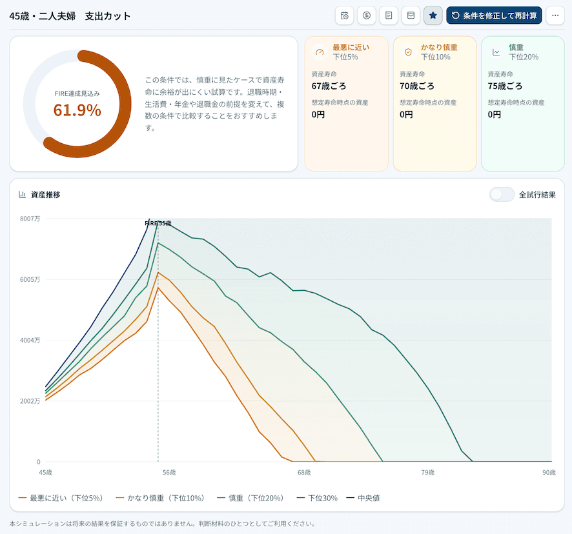
Task: Click the 資産推移 chart heading
Action: [46, 195]
